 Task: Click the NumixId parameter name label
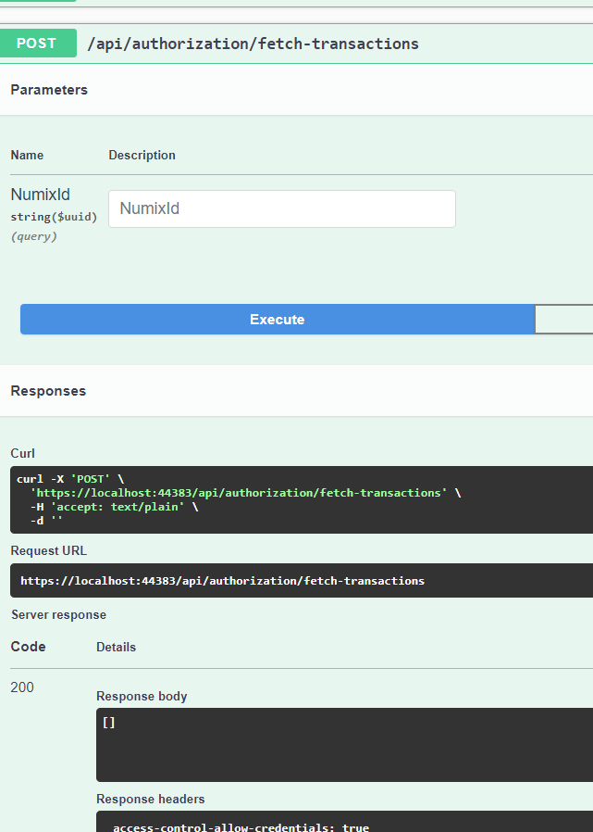coord(41,195)
